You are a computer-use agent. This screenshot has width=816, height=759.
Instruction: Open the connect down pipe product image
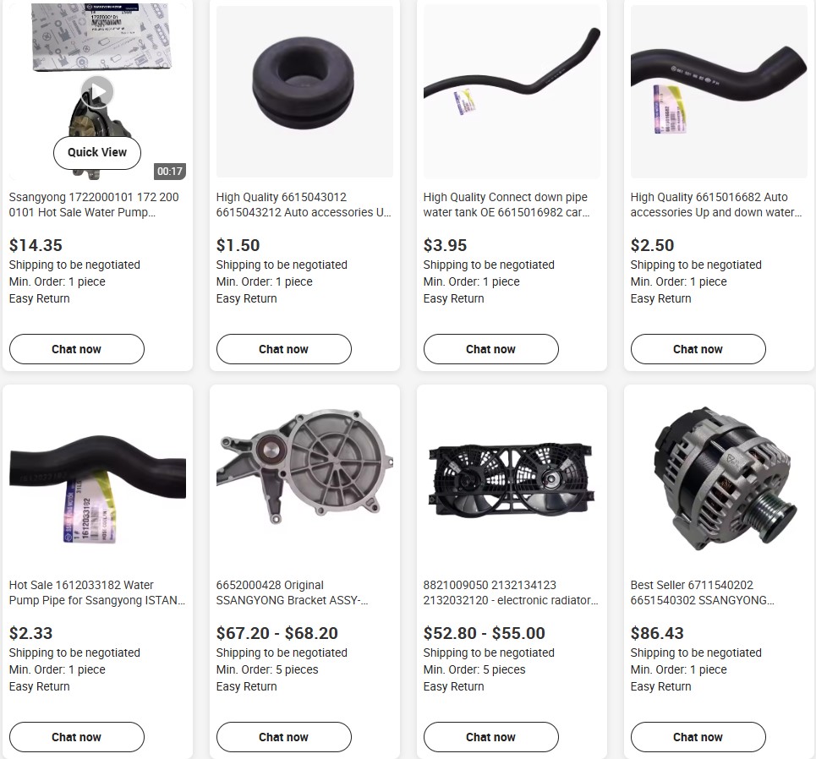tap(512, 91)
